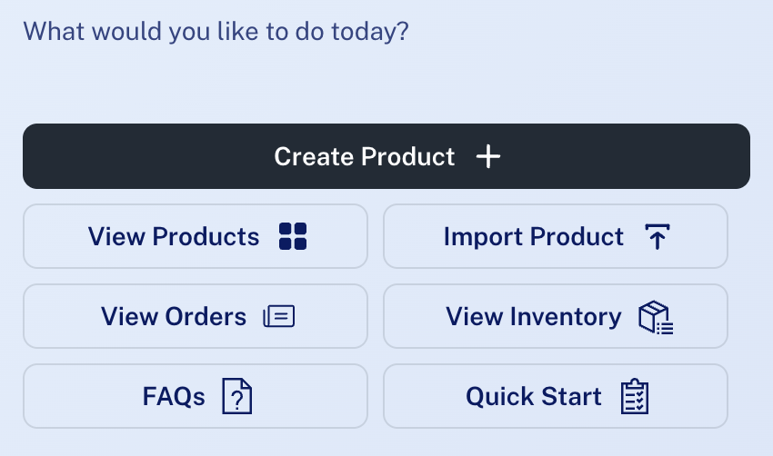Click the four-square grid icon beside View Products
773x456 pixels.
(293, 236)
